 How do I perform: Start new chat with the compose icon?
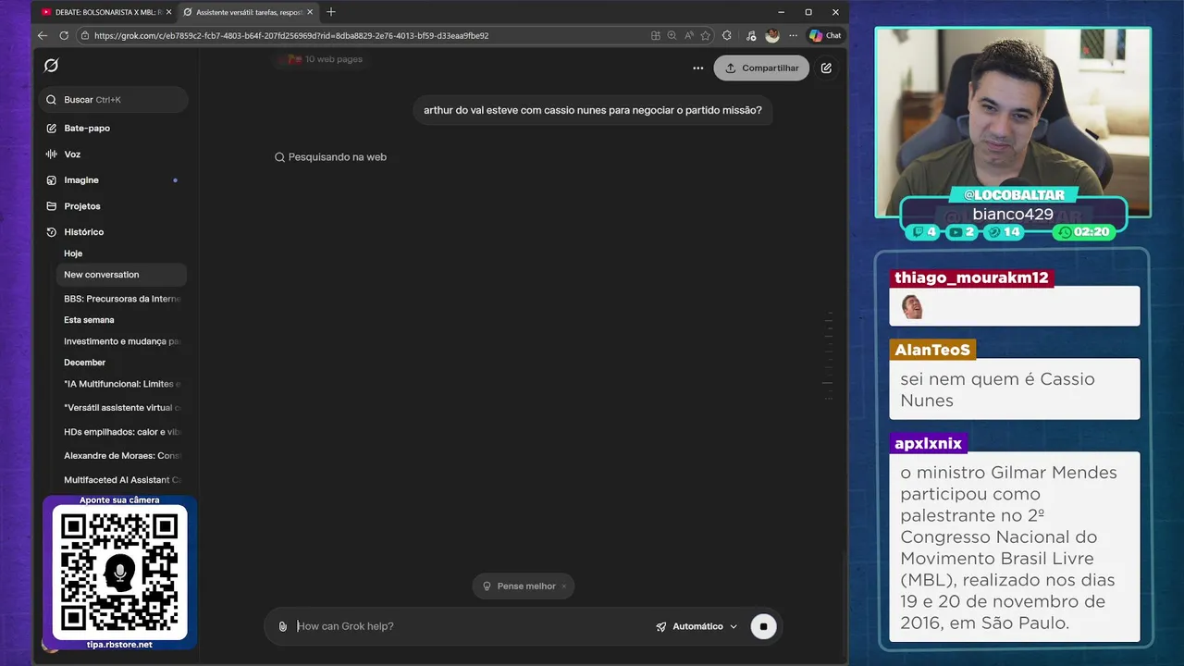pos(826,68)
